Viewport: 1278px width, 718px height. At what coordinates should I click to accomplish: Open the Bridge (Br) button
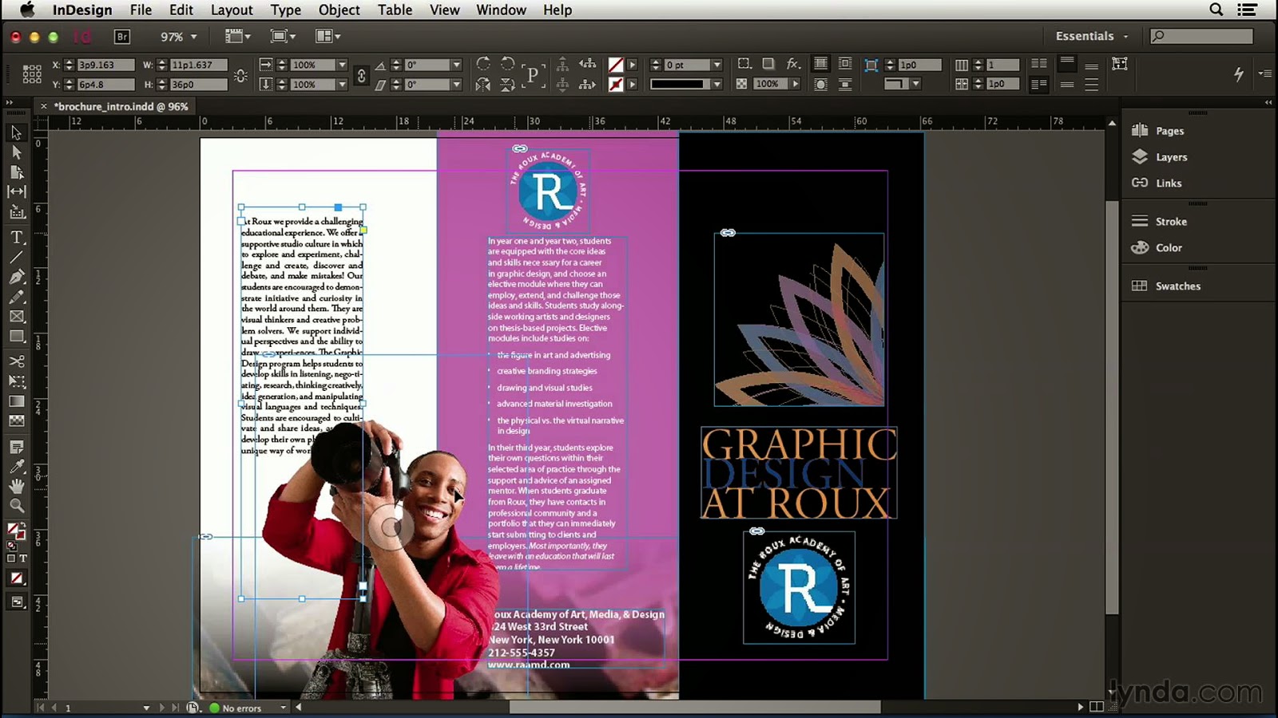tap(122, 36)
